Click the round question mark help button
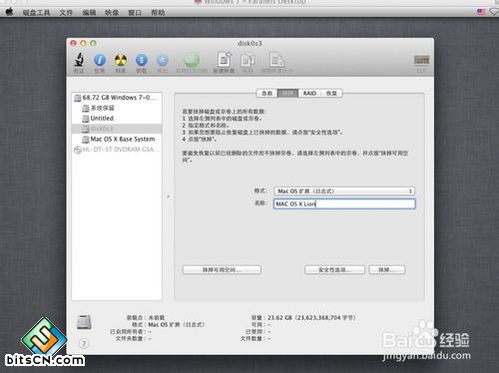Image resolution: width=499 pixels, height=373 pixels. click(84, 343)
